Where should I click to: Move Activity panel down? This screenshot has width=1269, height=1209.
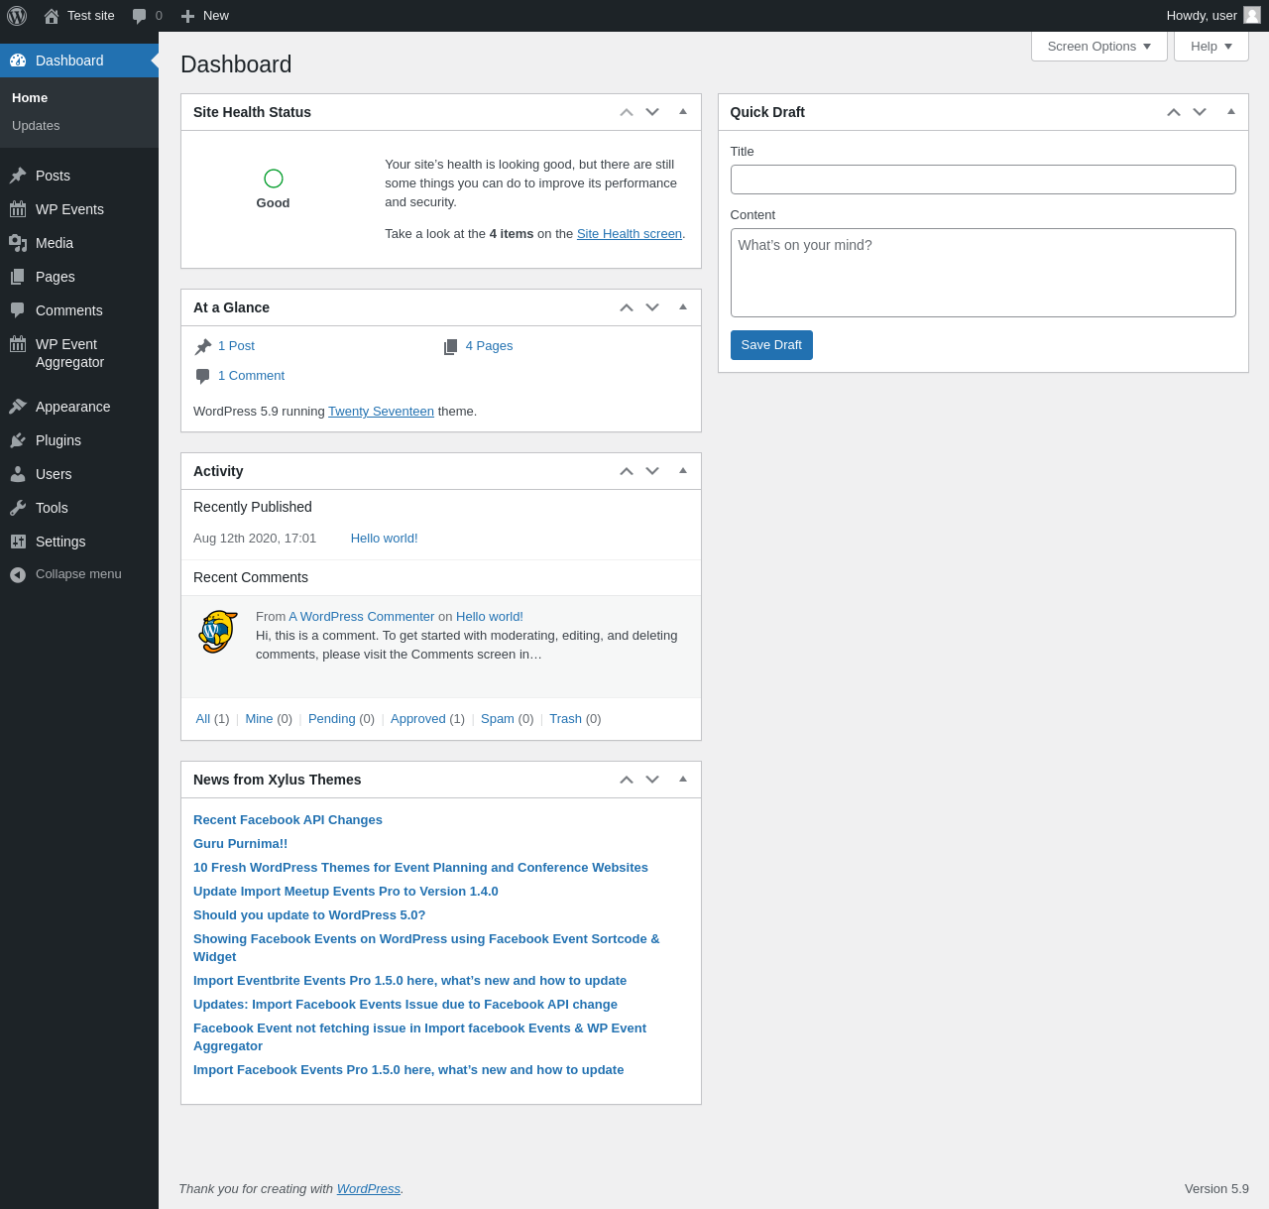coord(652,471)
